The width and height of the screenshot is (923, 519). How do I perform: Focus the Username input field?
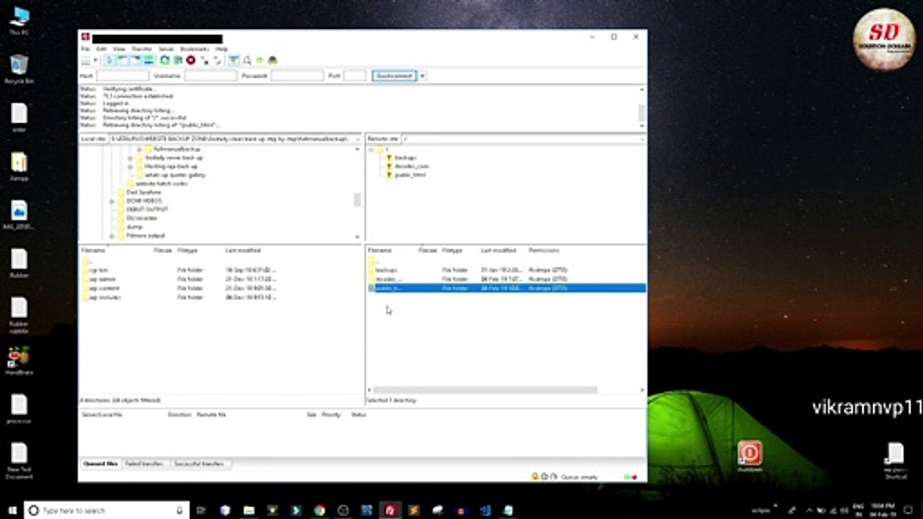point(211,76)
